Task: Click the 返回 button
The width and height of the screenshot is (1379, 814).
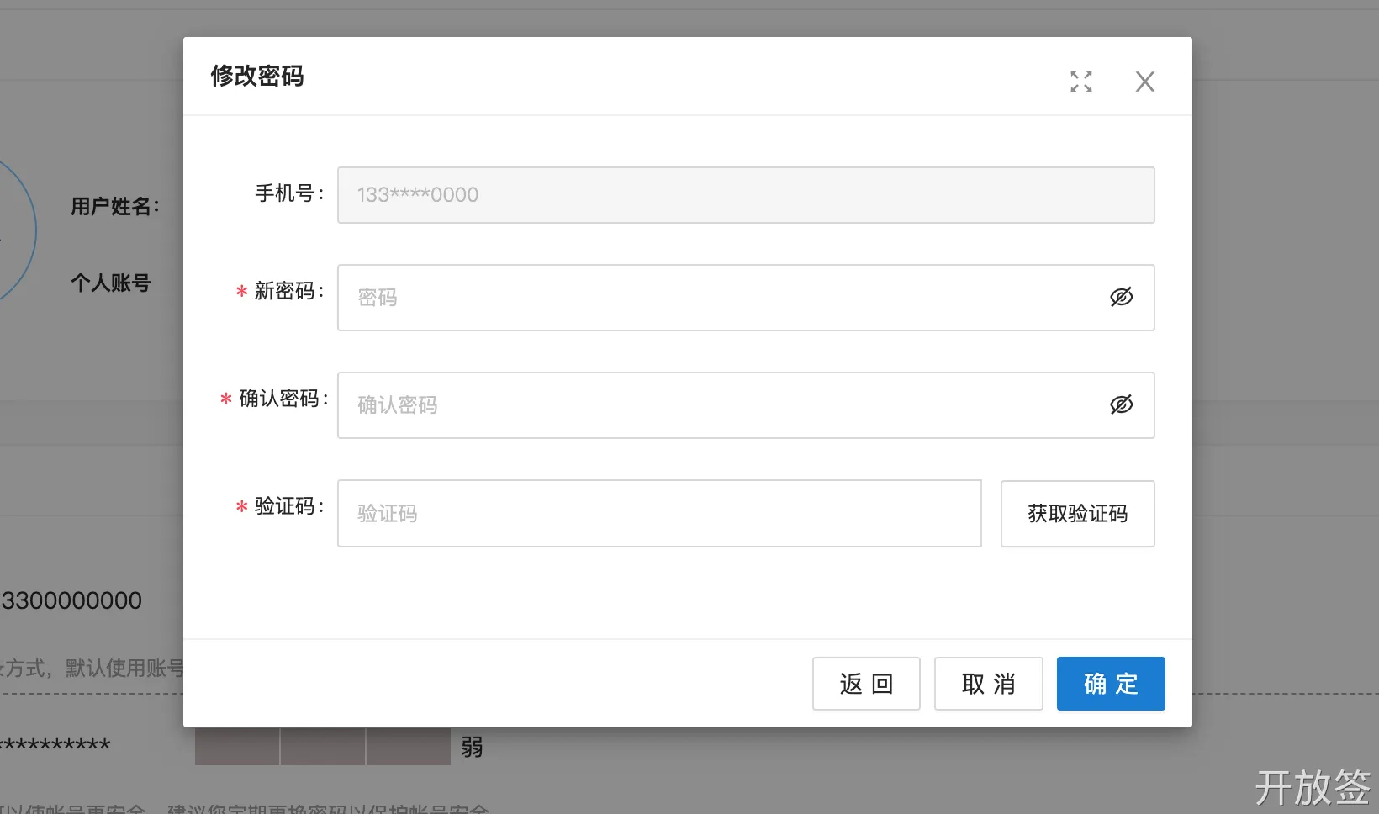Action: (x=866, y=684)
